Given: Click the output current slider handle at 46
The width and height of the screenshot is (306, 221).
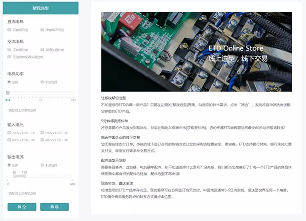Looking at the screenshot, I should [15, 176].
